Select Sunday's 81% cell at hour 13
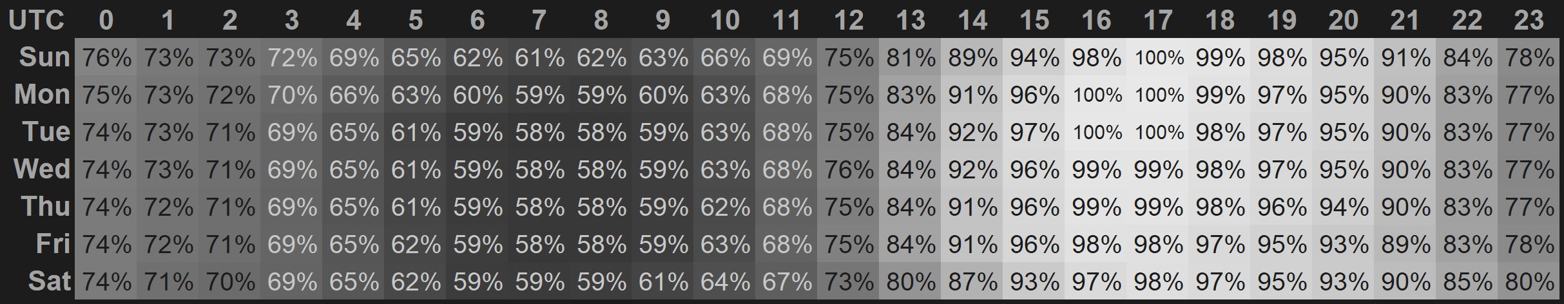 911,58
